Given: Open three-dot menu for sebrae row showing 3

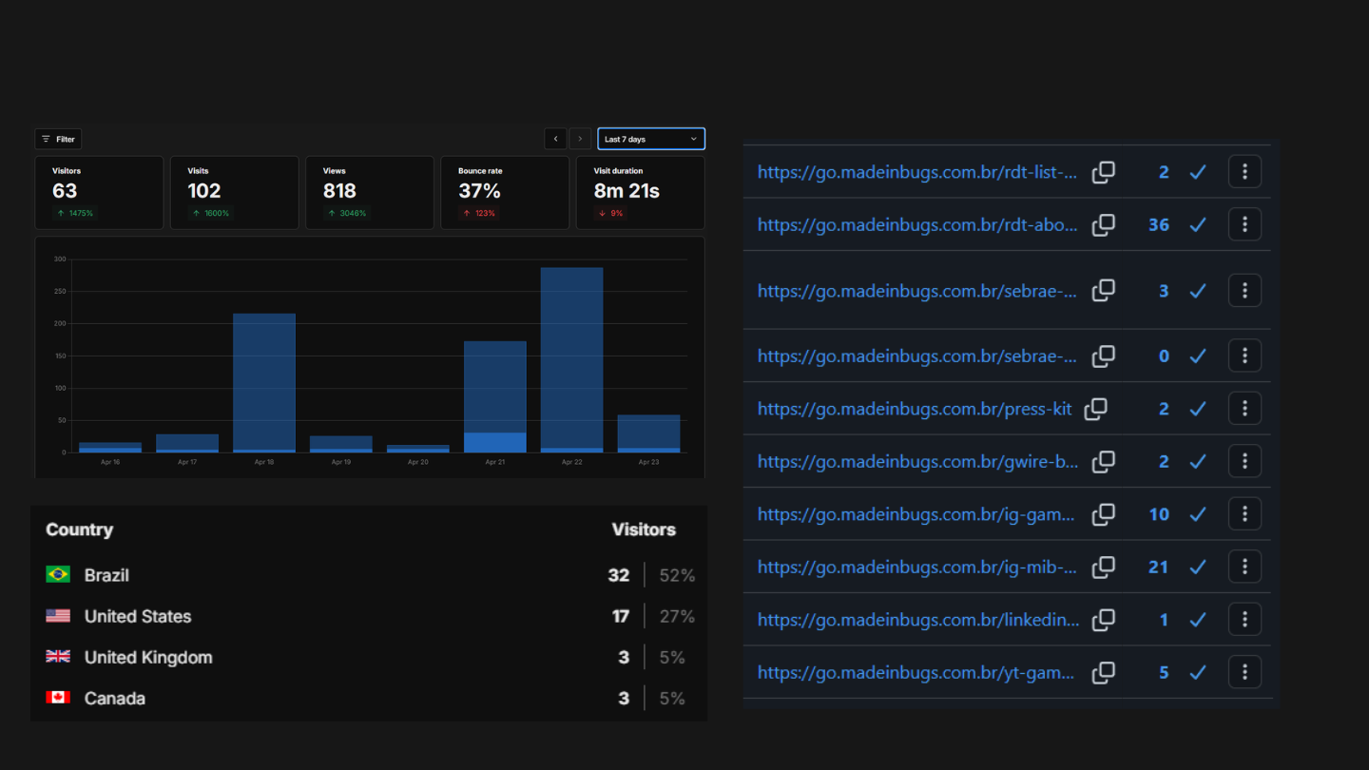Looking at the screenshot, I should 1244,290.
